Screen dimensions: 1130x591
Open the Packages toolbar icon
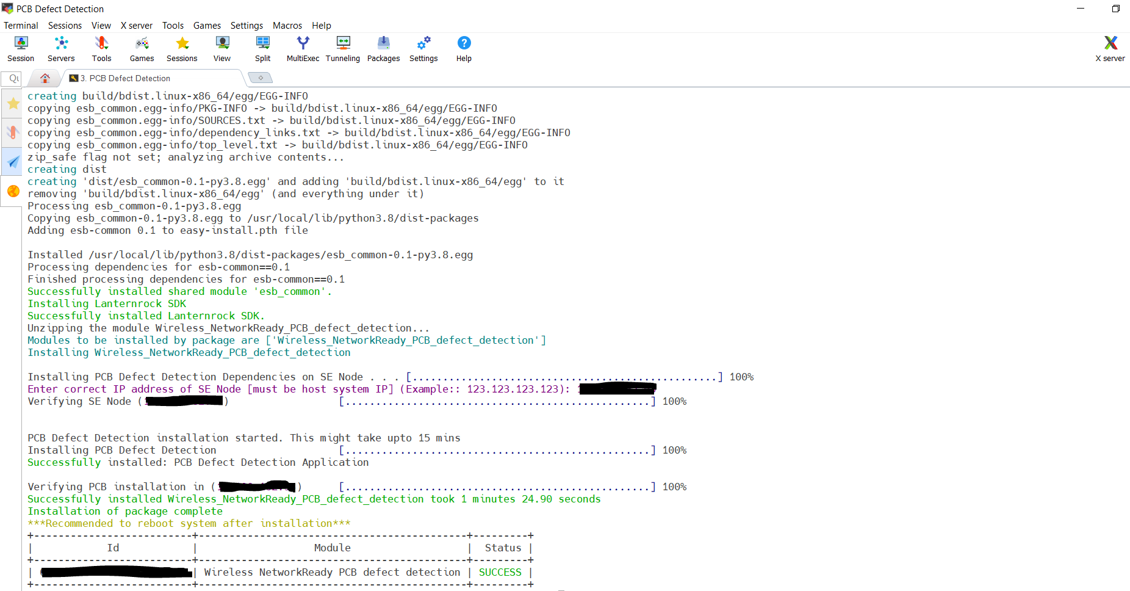coord(383,49)
